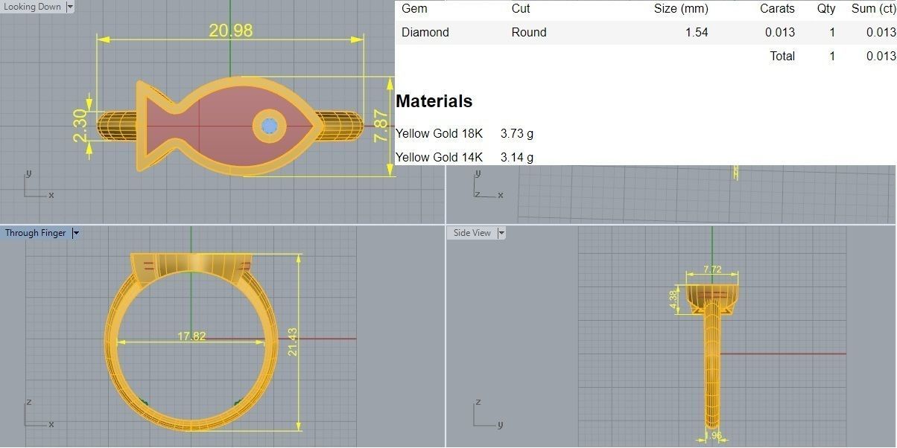The width and height of the screenshot is (897, 448).
Task: Open the Side View viewport dropdown arrow
Action: 501,233
